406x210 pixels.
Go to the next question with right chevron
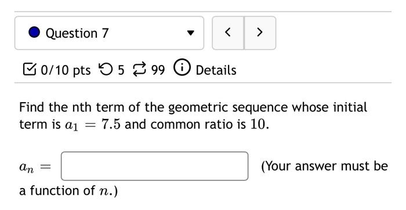(x=260, y=32)
